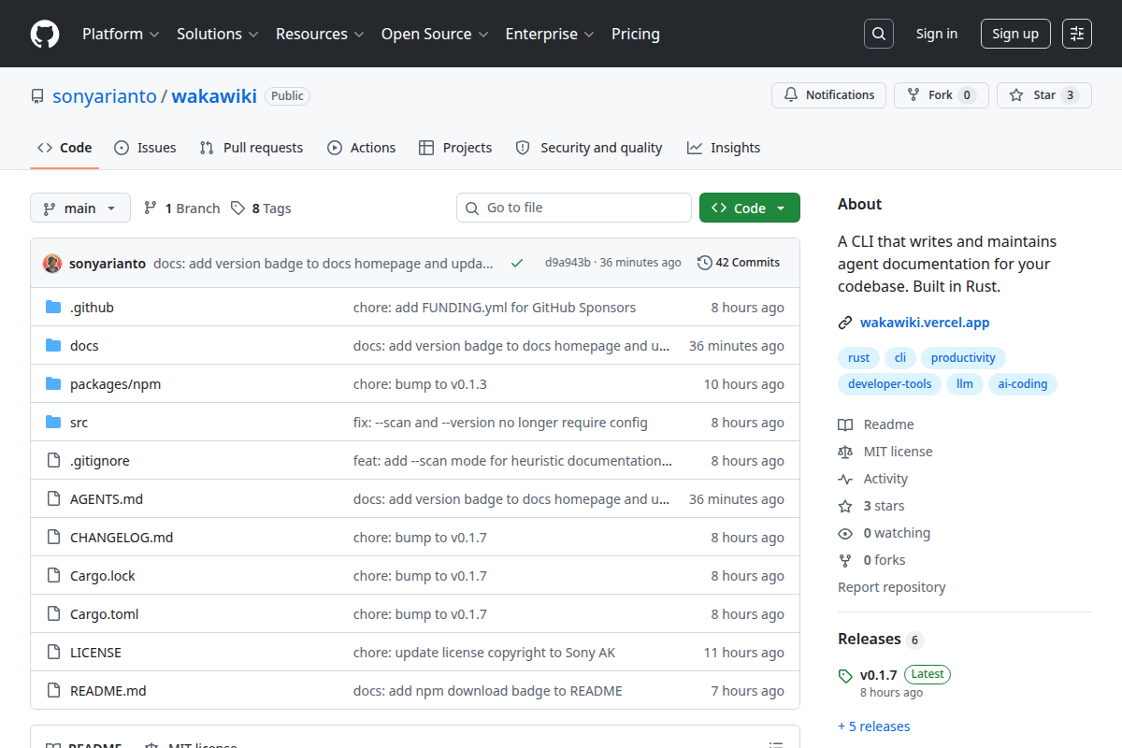The height and width of the screenshot is (748, 1122).
Task: Click the Sign in link
Action: pos(937,34)
